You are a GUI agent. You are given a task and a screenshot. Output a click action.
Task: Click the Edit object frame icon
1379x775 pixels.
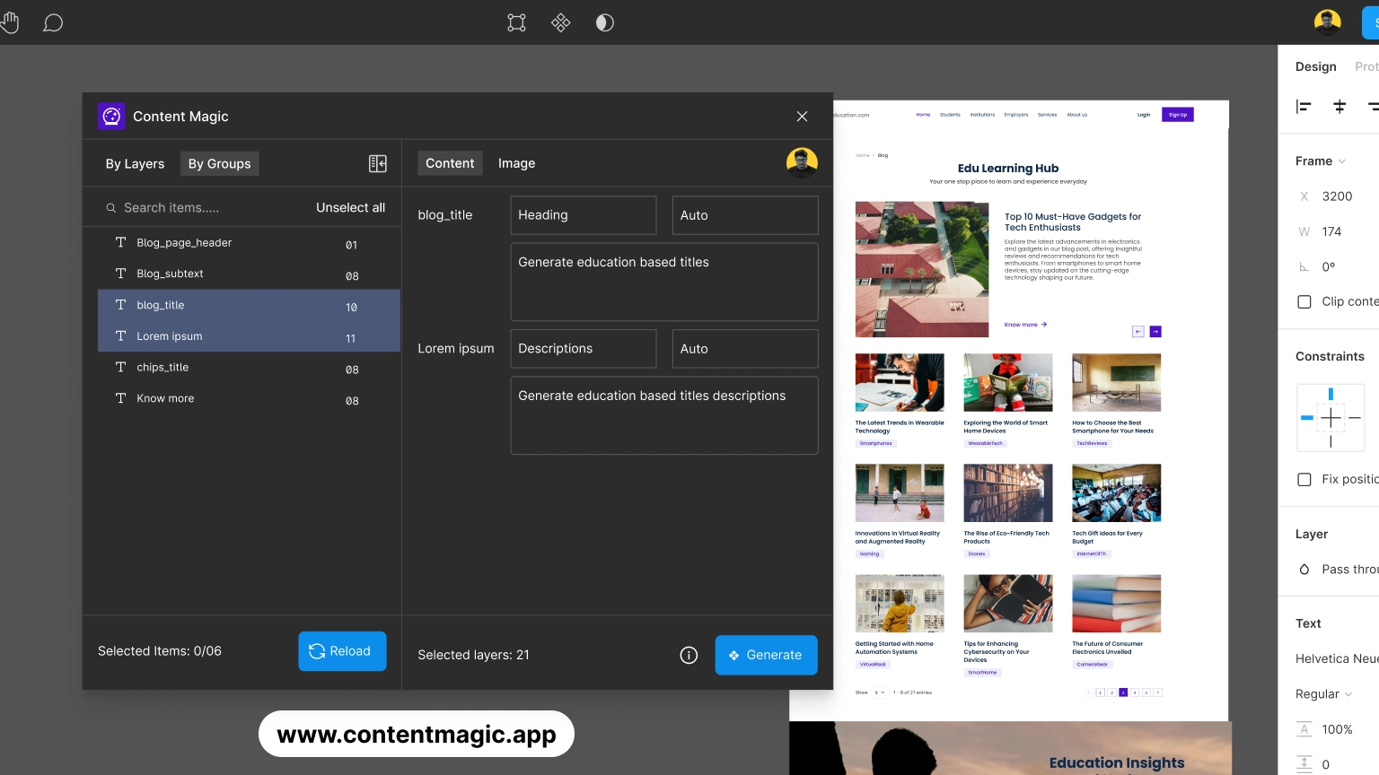tap(516, 22)
